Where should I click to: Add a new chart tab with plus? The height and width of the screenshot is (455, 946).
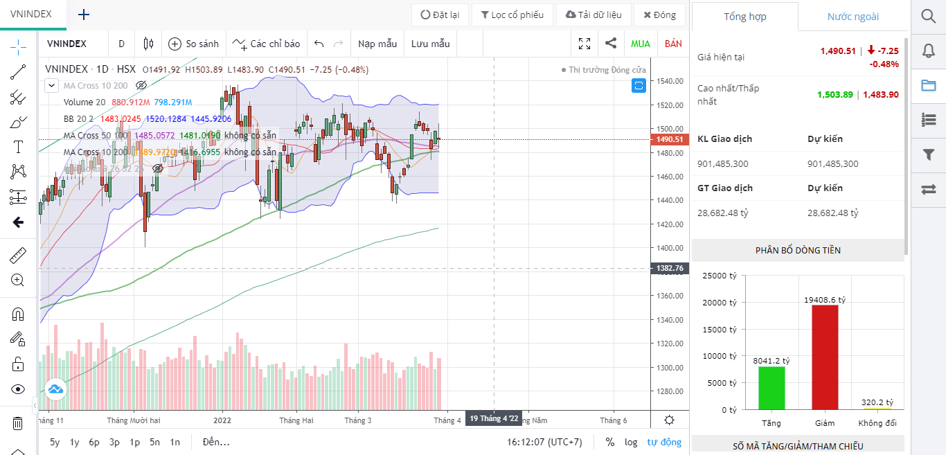click(84, 15)
